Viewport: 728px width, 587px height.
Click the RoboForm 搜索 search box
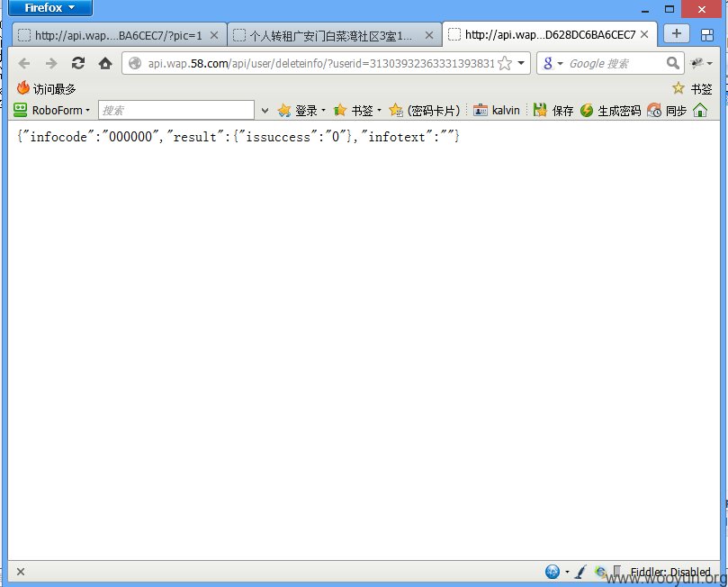[x=176, y=110]
